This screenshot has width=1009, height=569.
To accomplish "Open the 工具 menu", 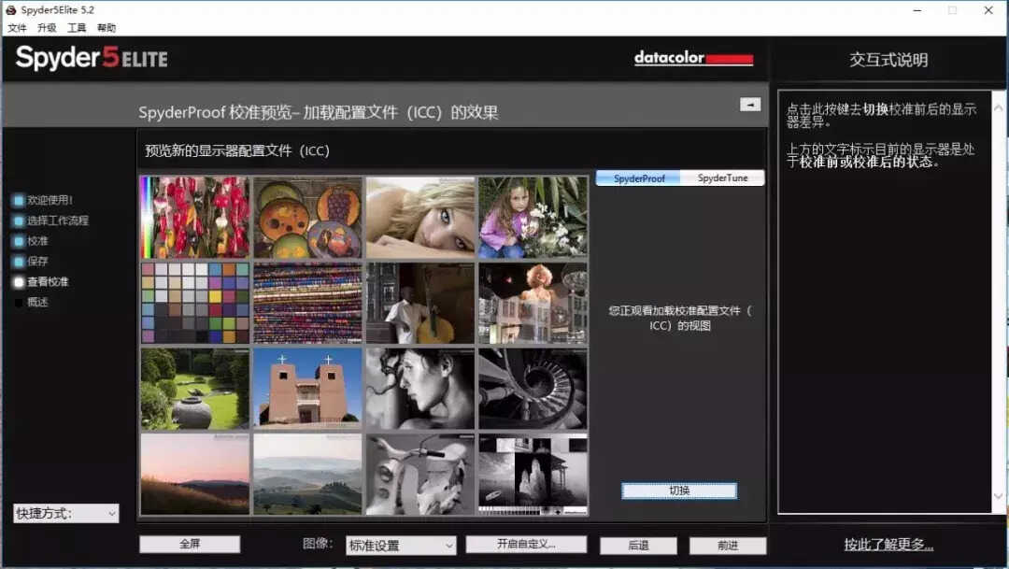I will pos(77,28).
